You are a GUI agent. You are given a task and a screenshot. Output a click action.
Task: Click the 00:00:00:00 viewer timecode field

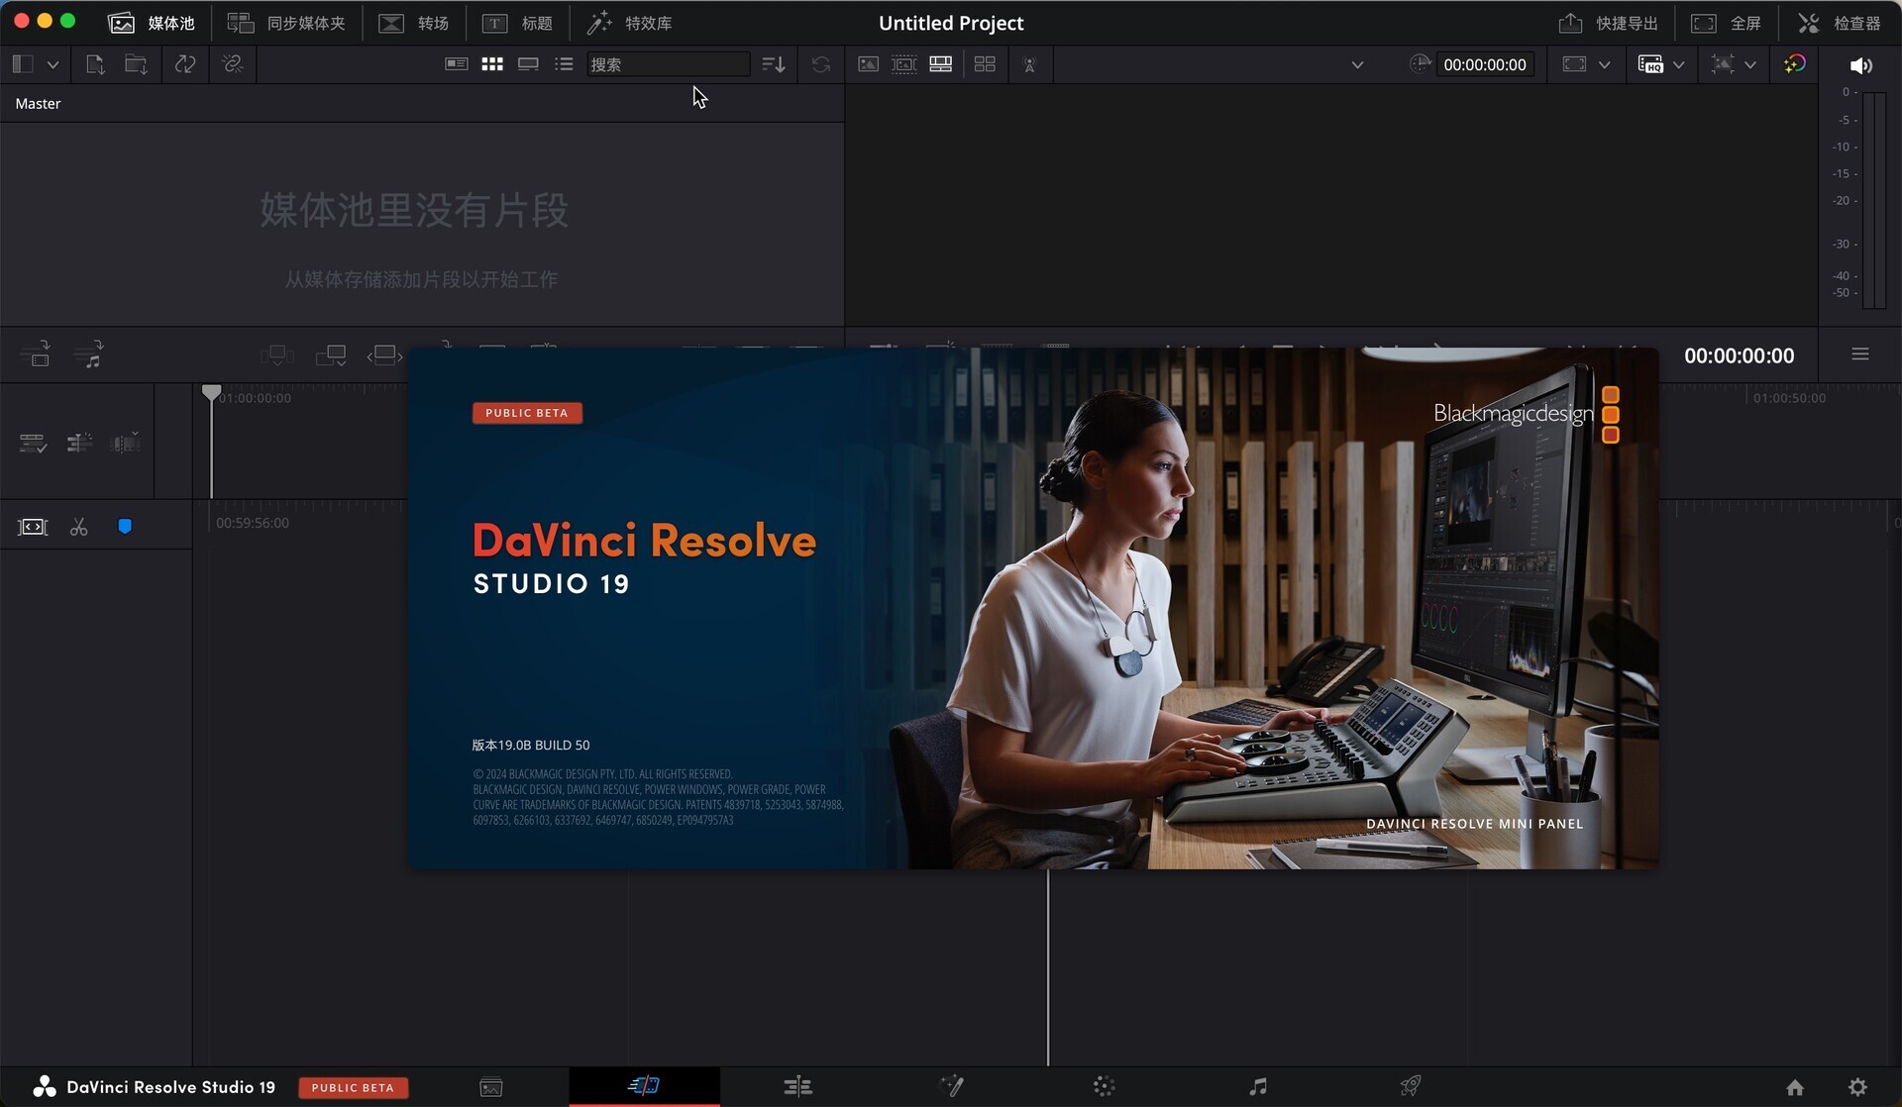click(1484, 64)
